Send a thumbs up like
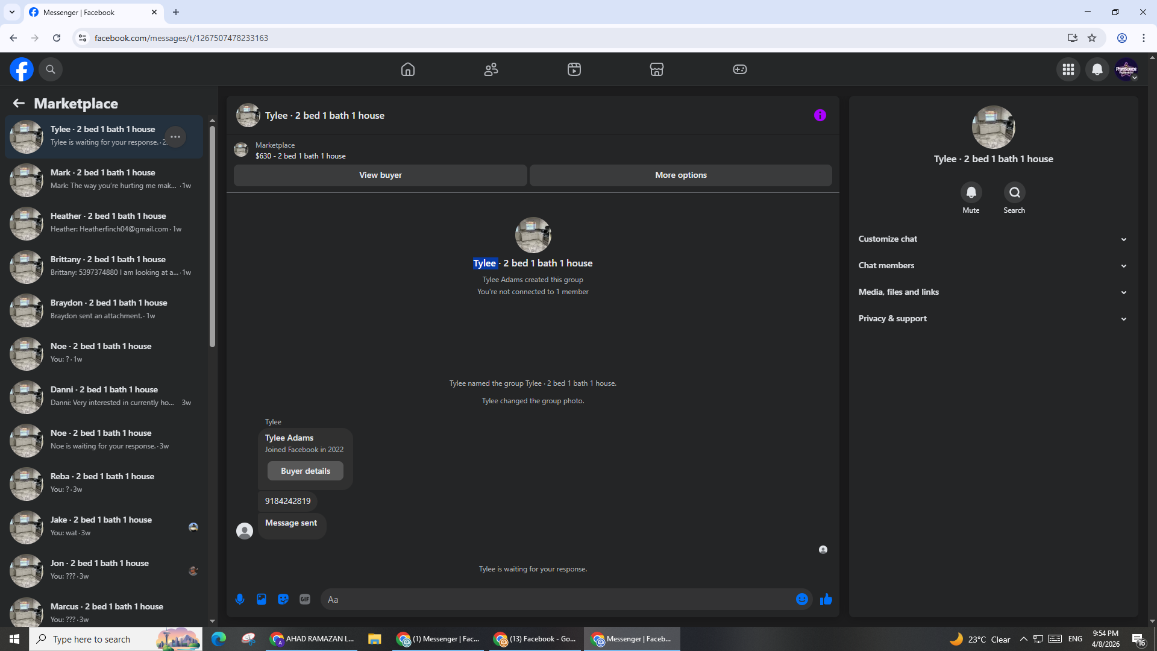The image size is (1157, 651). pyautogui.click(x=826, y=599)
